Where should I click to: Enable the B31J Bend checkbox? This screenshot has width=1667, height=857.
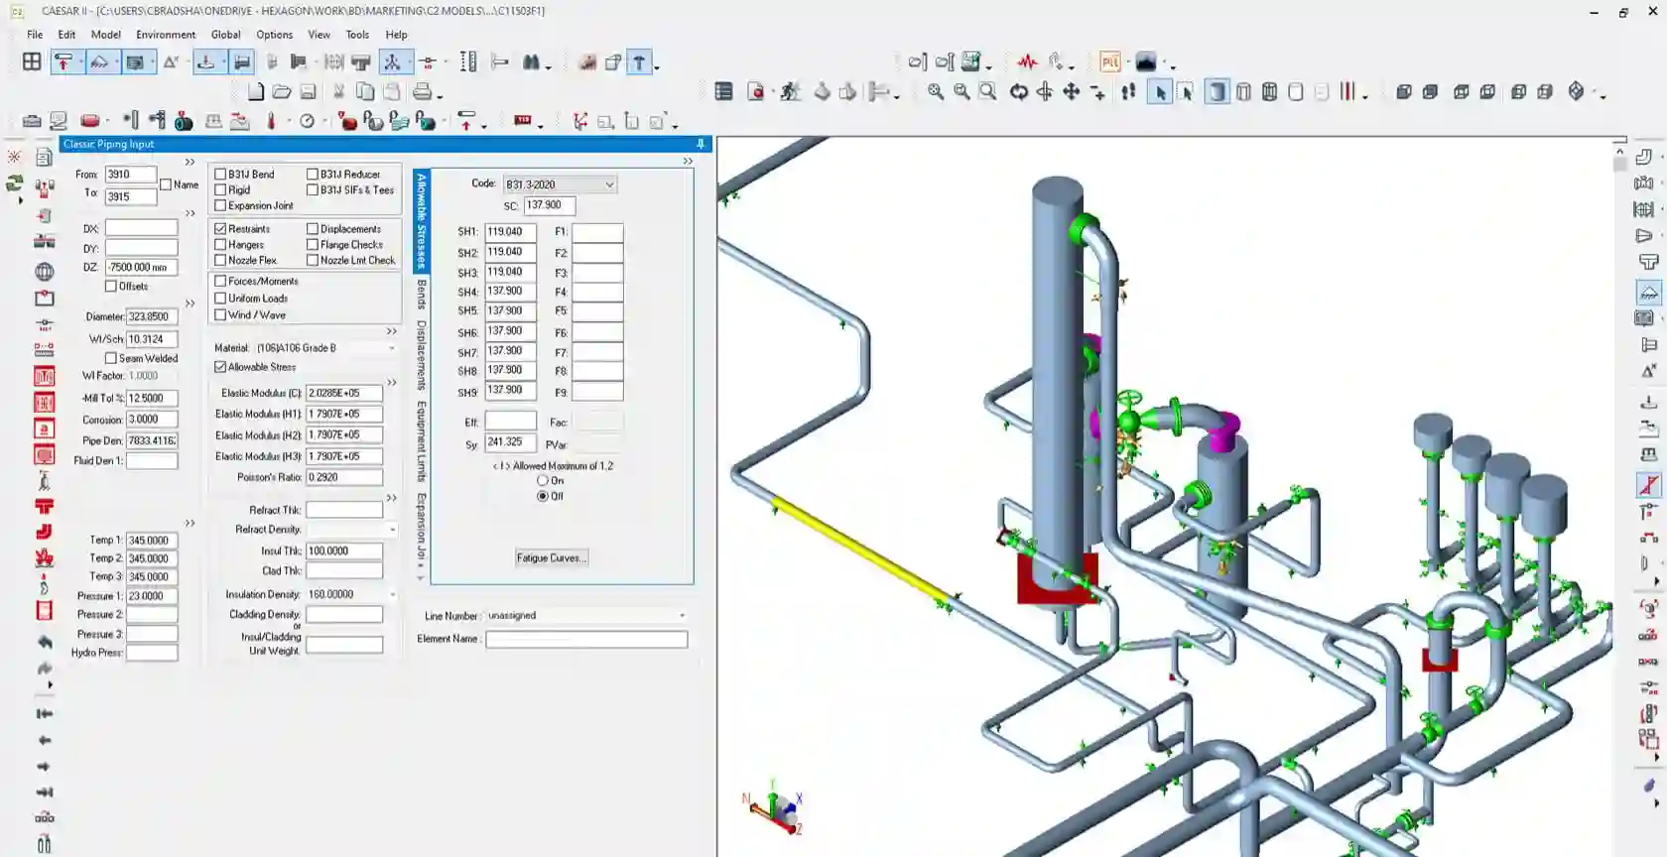coord(221,175)
